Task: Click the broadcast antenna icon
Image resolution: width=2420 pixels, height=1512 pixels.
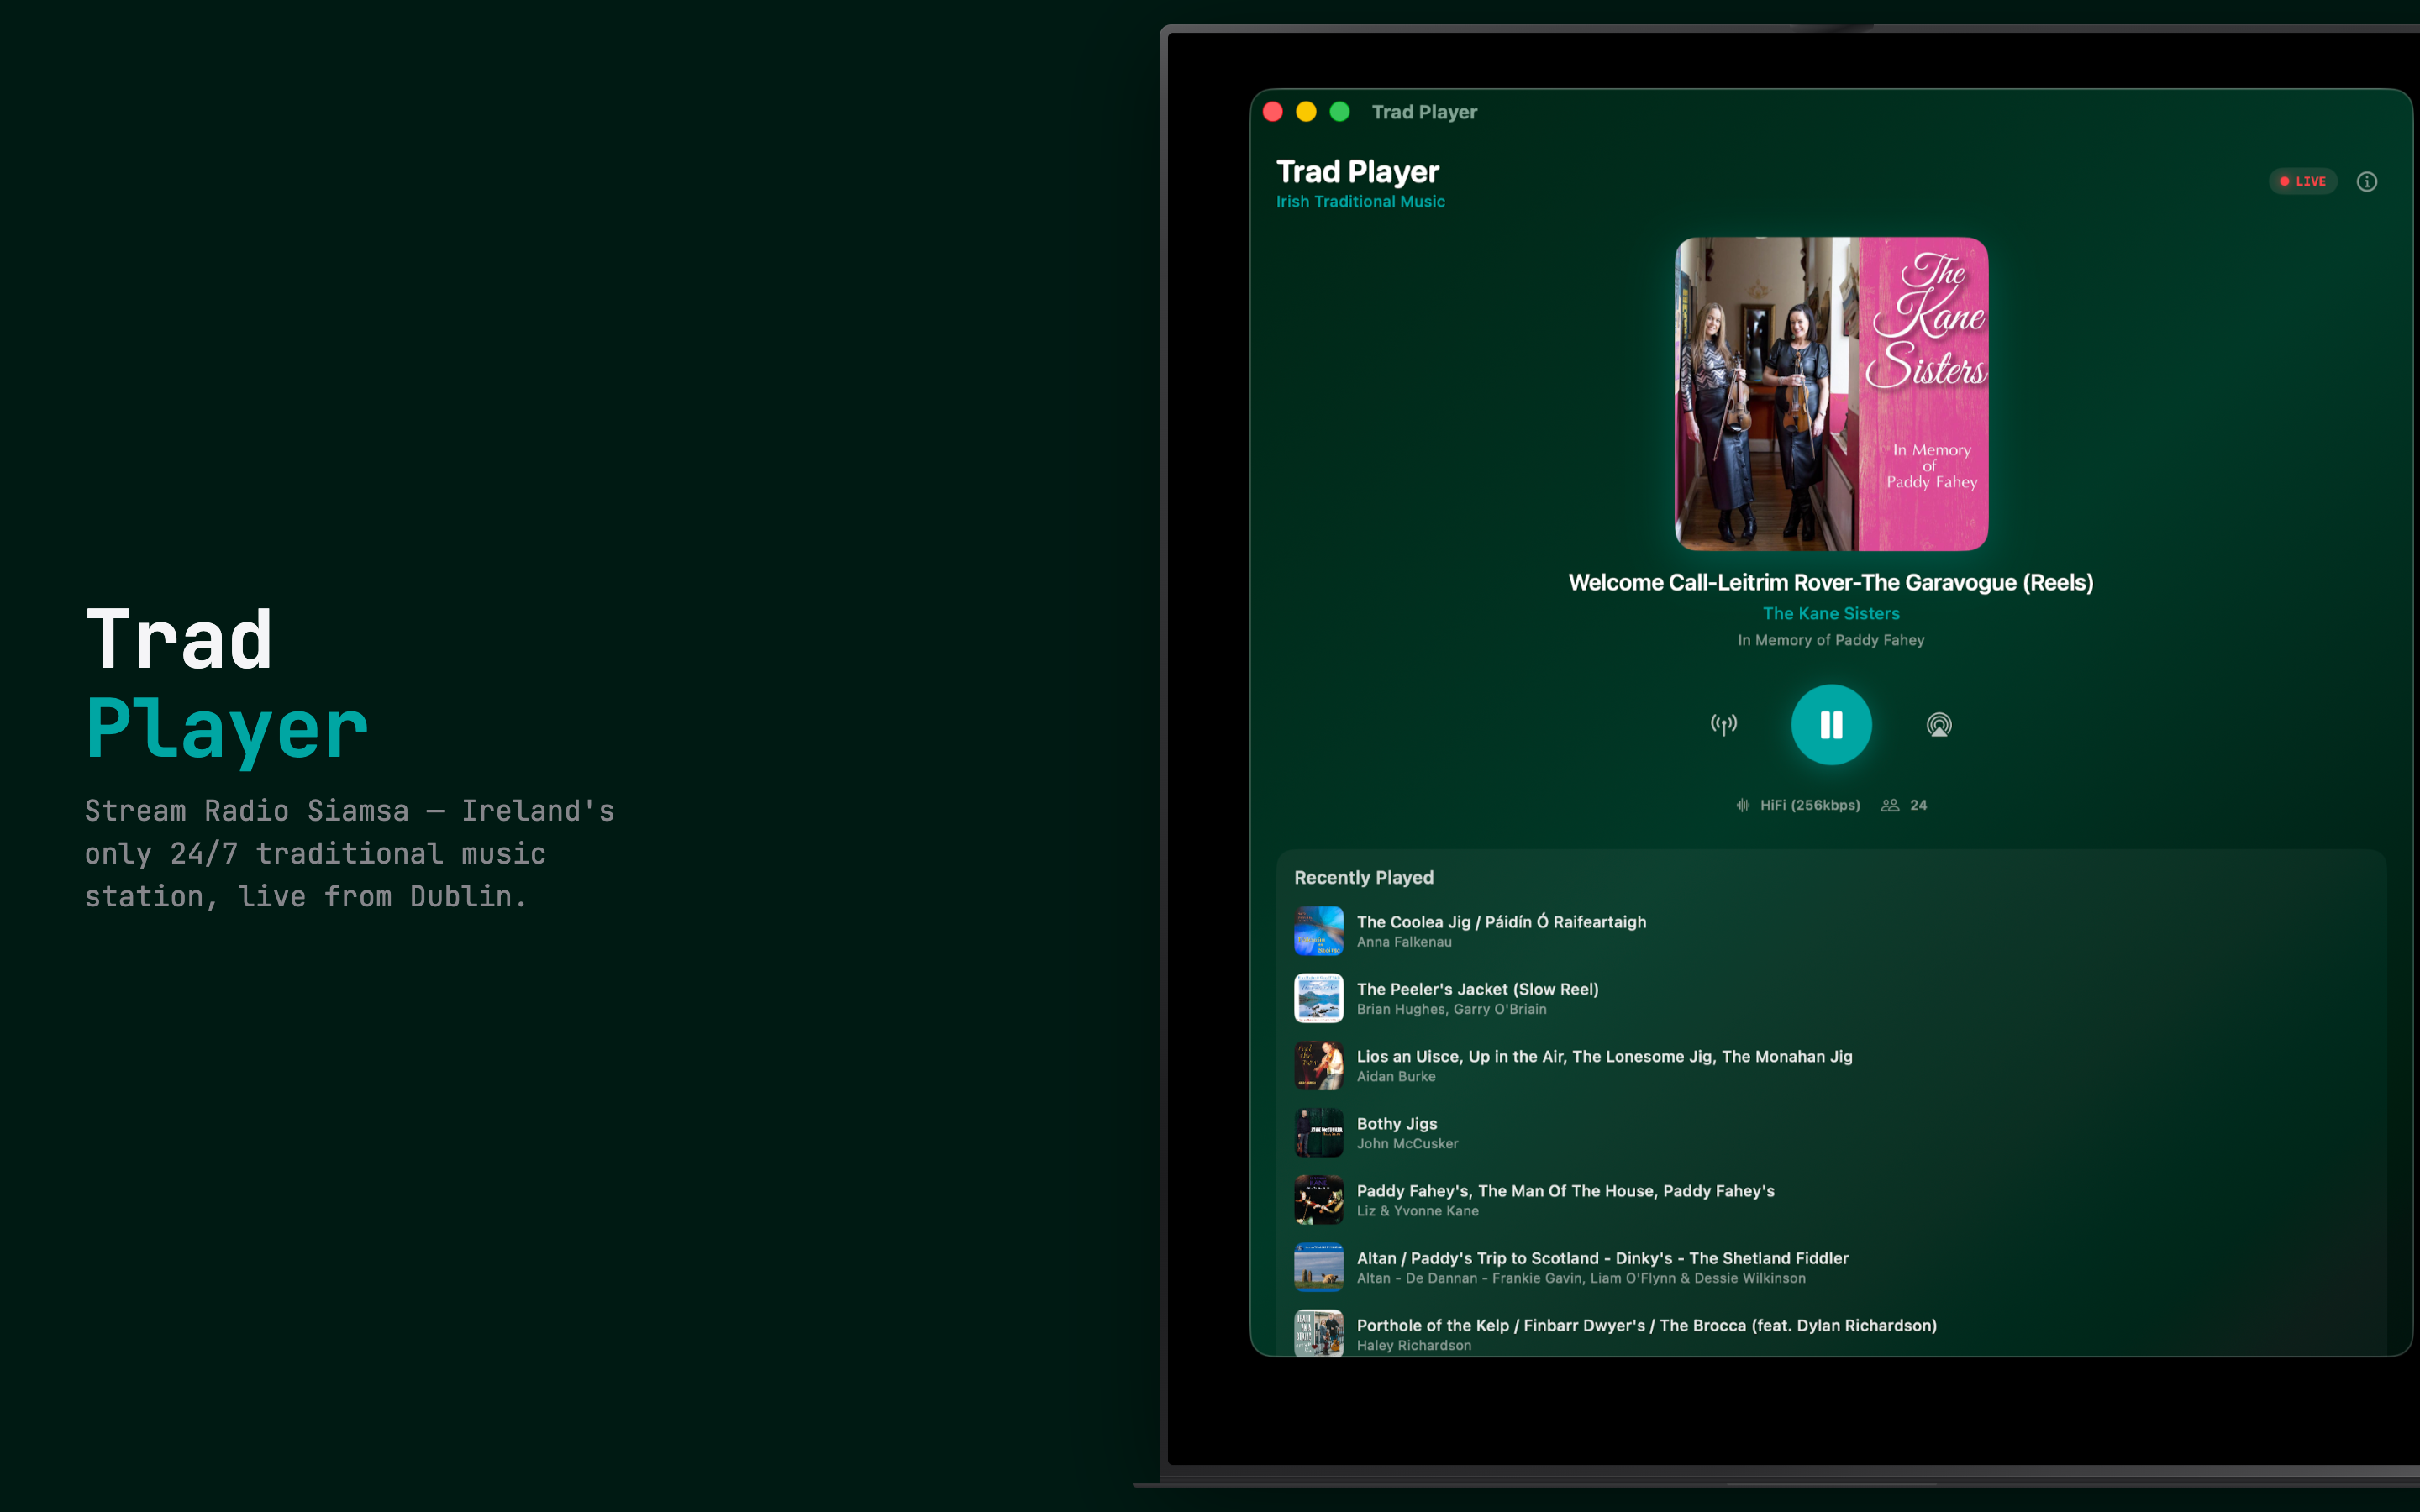Action: click(1723, 724)
